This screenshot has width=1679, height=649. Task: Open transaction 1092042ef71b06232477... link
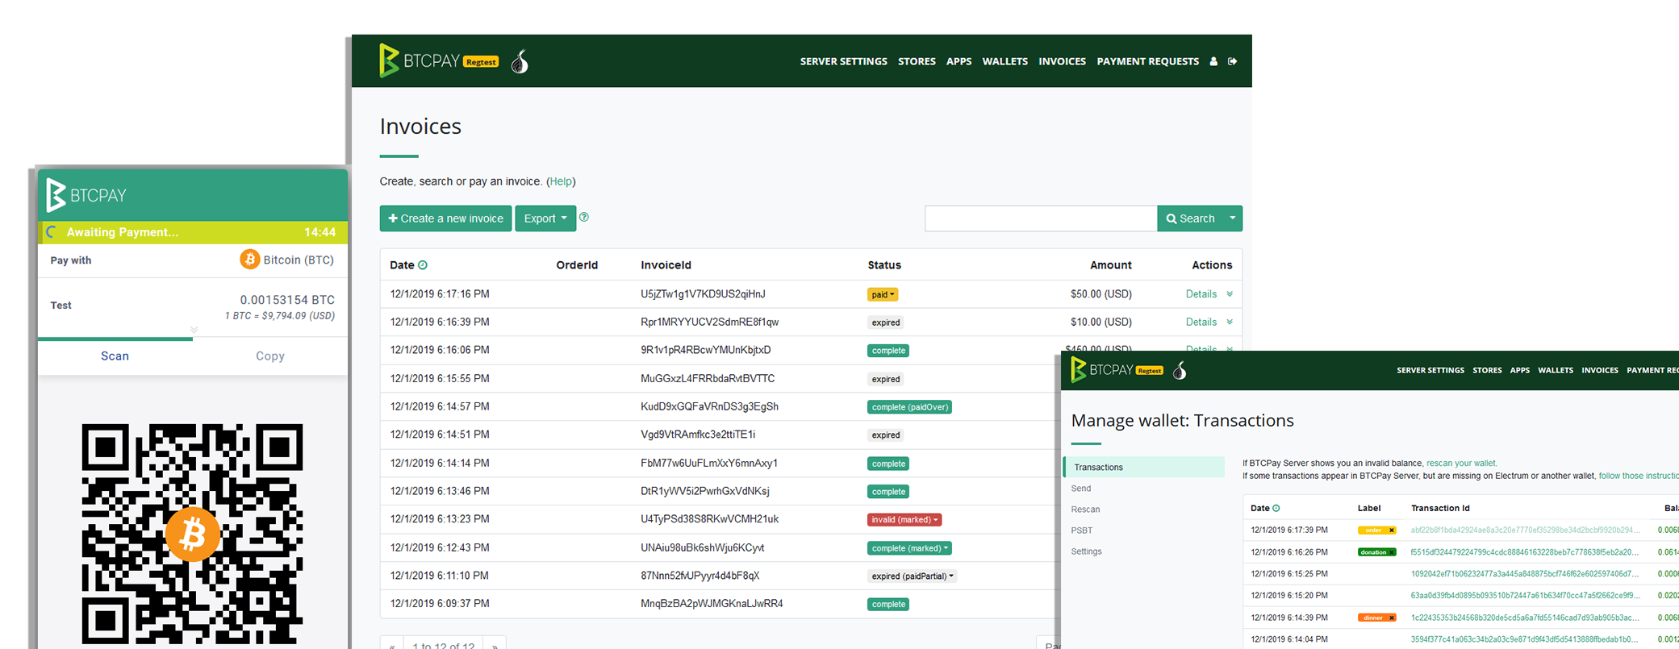pyautogui.click(x=1525, y=574)
